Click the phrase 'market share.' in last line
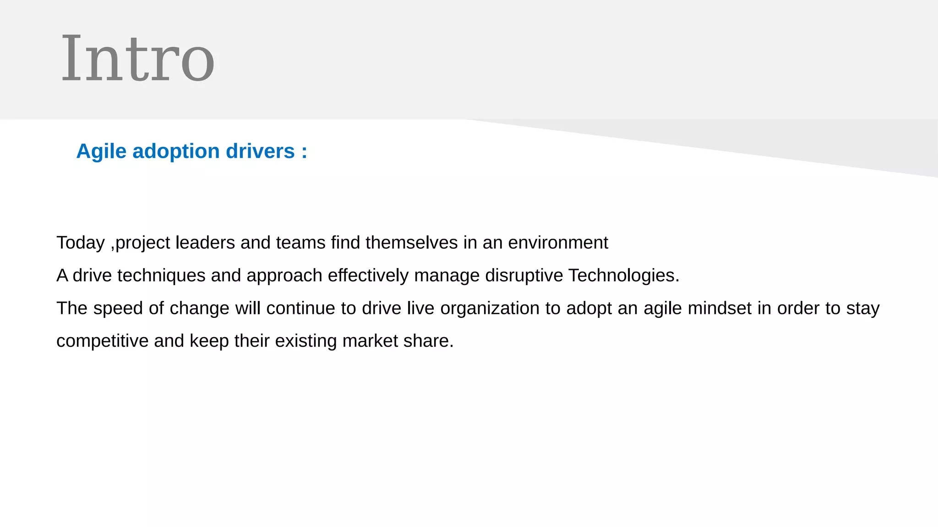938x527 pixels. (398, 341)
